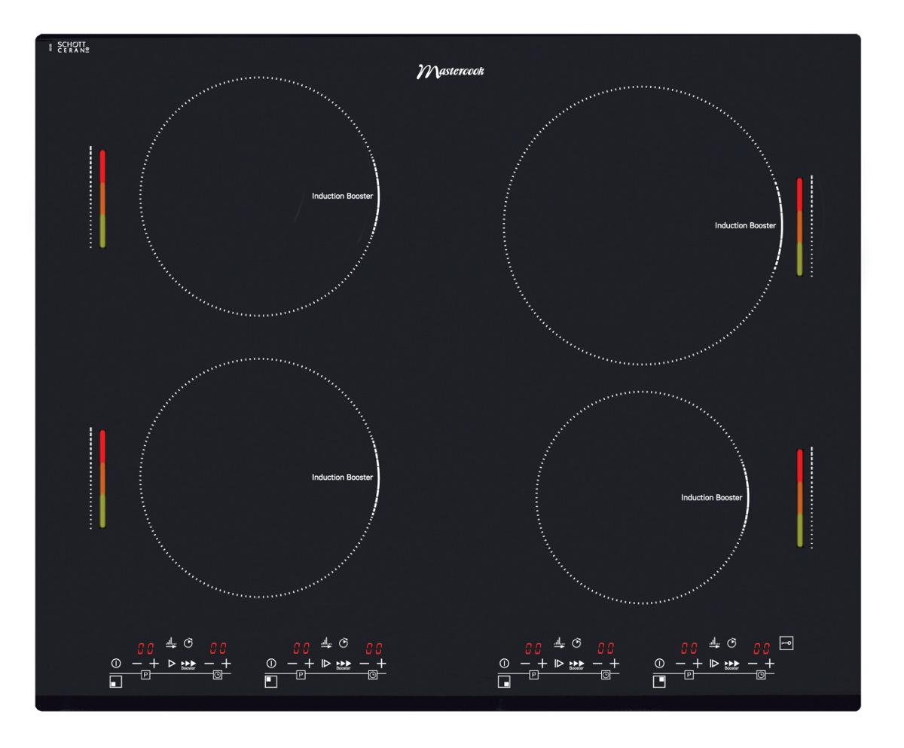Screen dimensions: 904x748
Task: Activate Booster for the rear-right zone
Action: coord(731,665)
